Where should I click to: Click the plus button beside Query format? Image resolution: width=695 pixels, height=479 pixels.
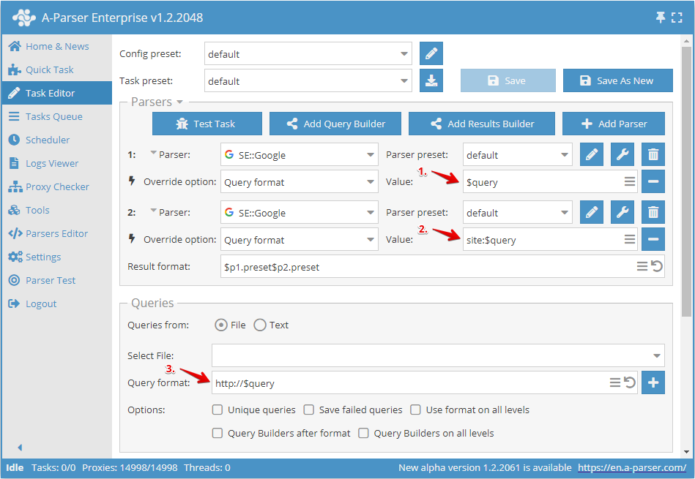(x=653, y=382)
